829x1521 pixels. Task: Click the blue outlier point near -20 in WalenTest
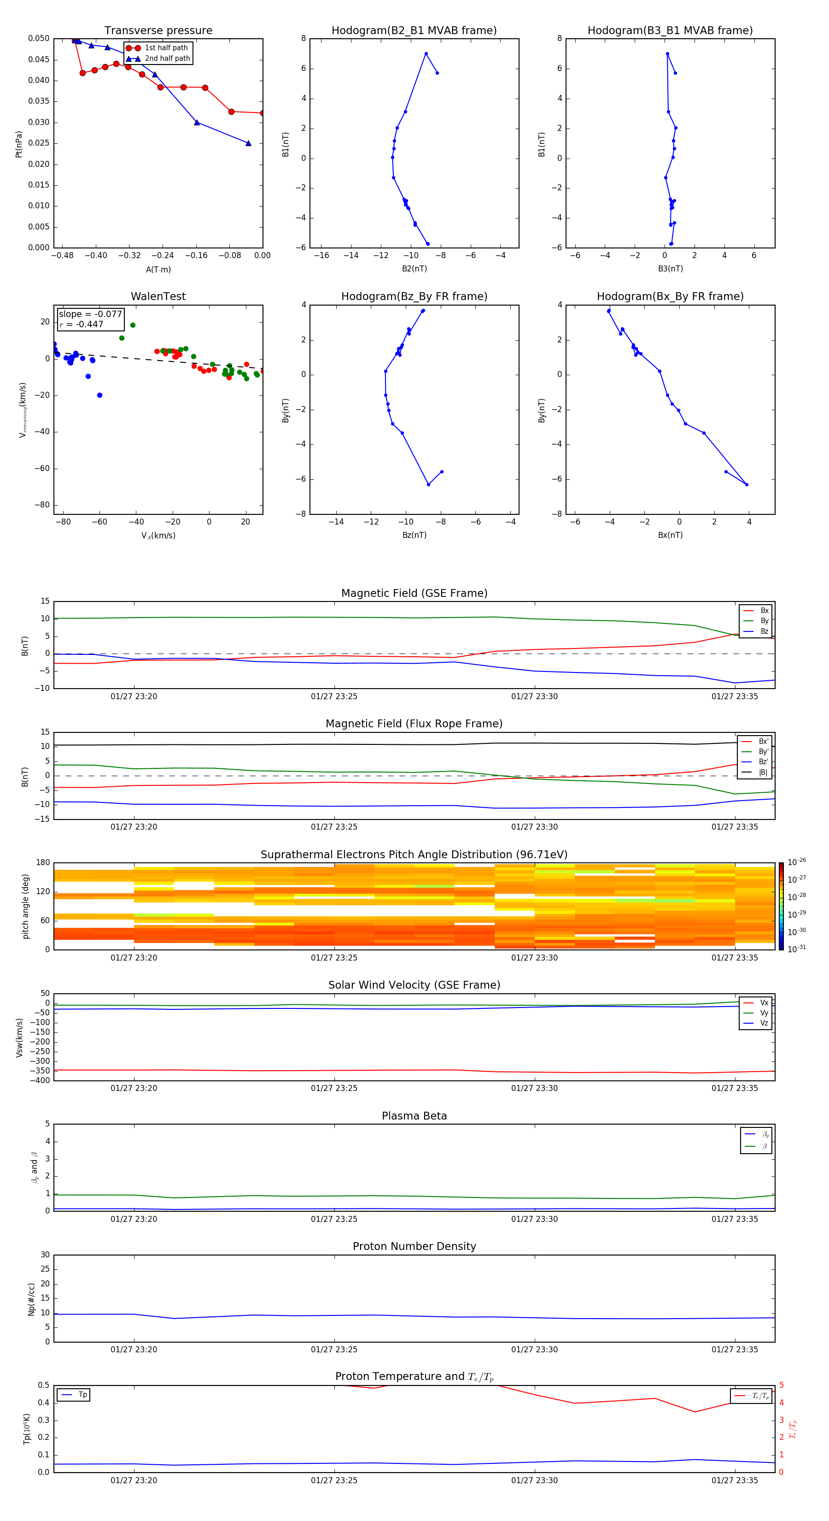(x=100, y=395)
